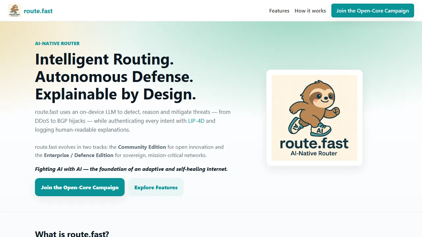Open 'How it works' in the navigation bar
The image size is (422, 237).
[310, 11]
